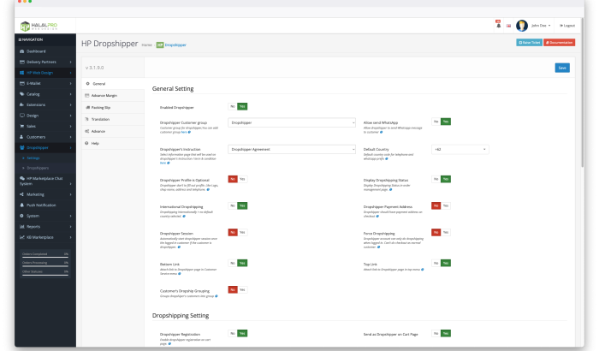This screenshot has width=599, height=351.
Task: Set Customer's Dropship Grouping to Yes
Action: point(242,290)
